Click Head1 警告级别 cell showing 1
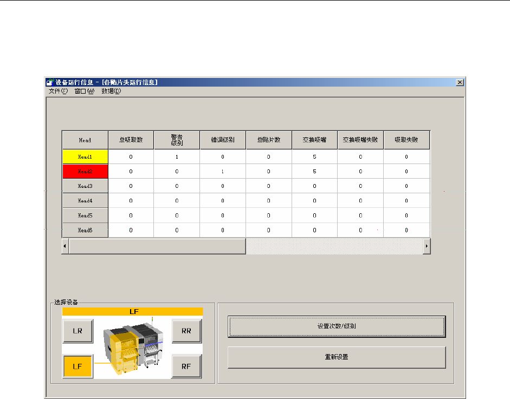510x399 pixels. tap(177, 157)
